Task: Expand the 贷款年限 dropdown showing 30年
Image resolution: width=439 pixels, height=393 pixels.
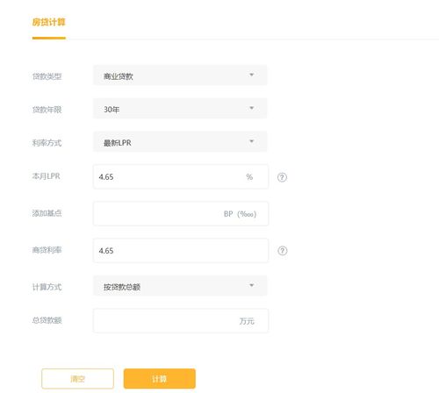Action: (x=180, y=109)
